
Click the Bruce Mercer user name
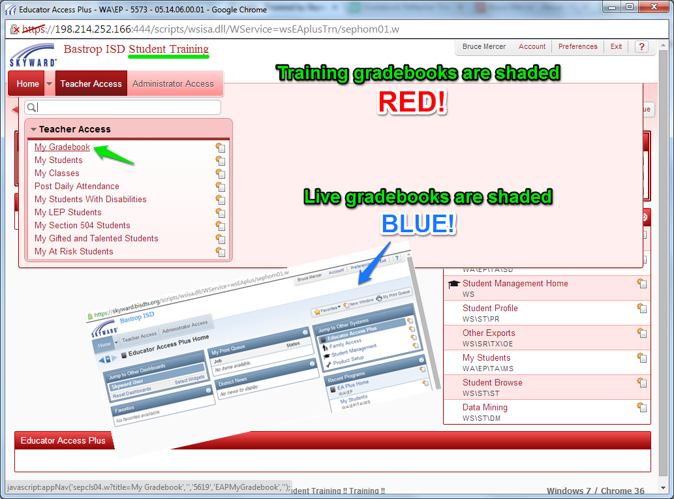[x=484, y=46]
